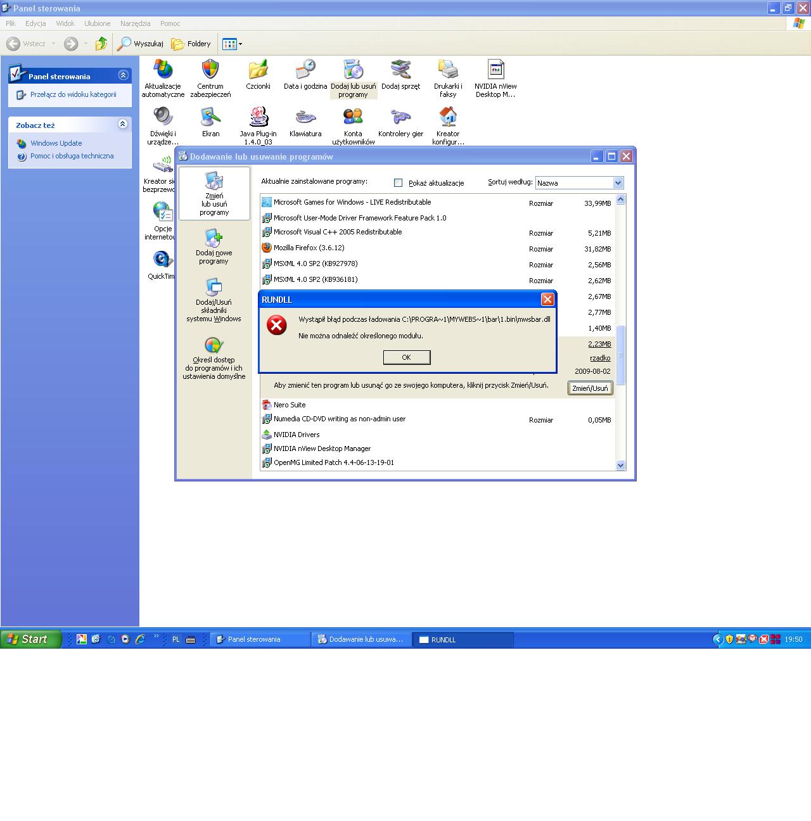
Task: Select Zmień lub usuń programy sidebar icon
Action: [214, 193]
